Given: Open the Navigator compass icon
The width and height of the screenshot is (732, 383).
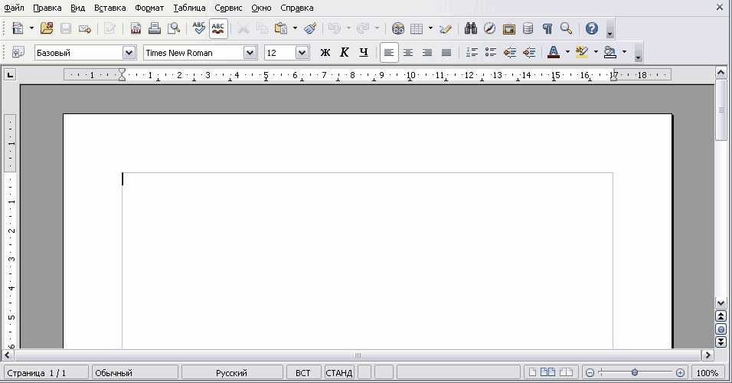Looking at the screenshot, I should click(x=489, y=29).
